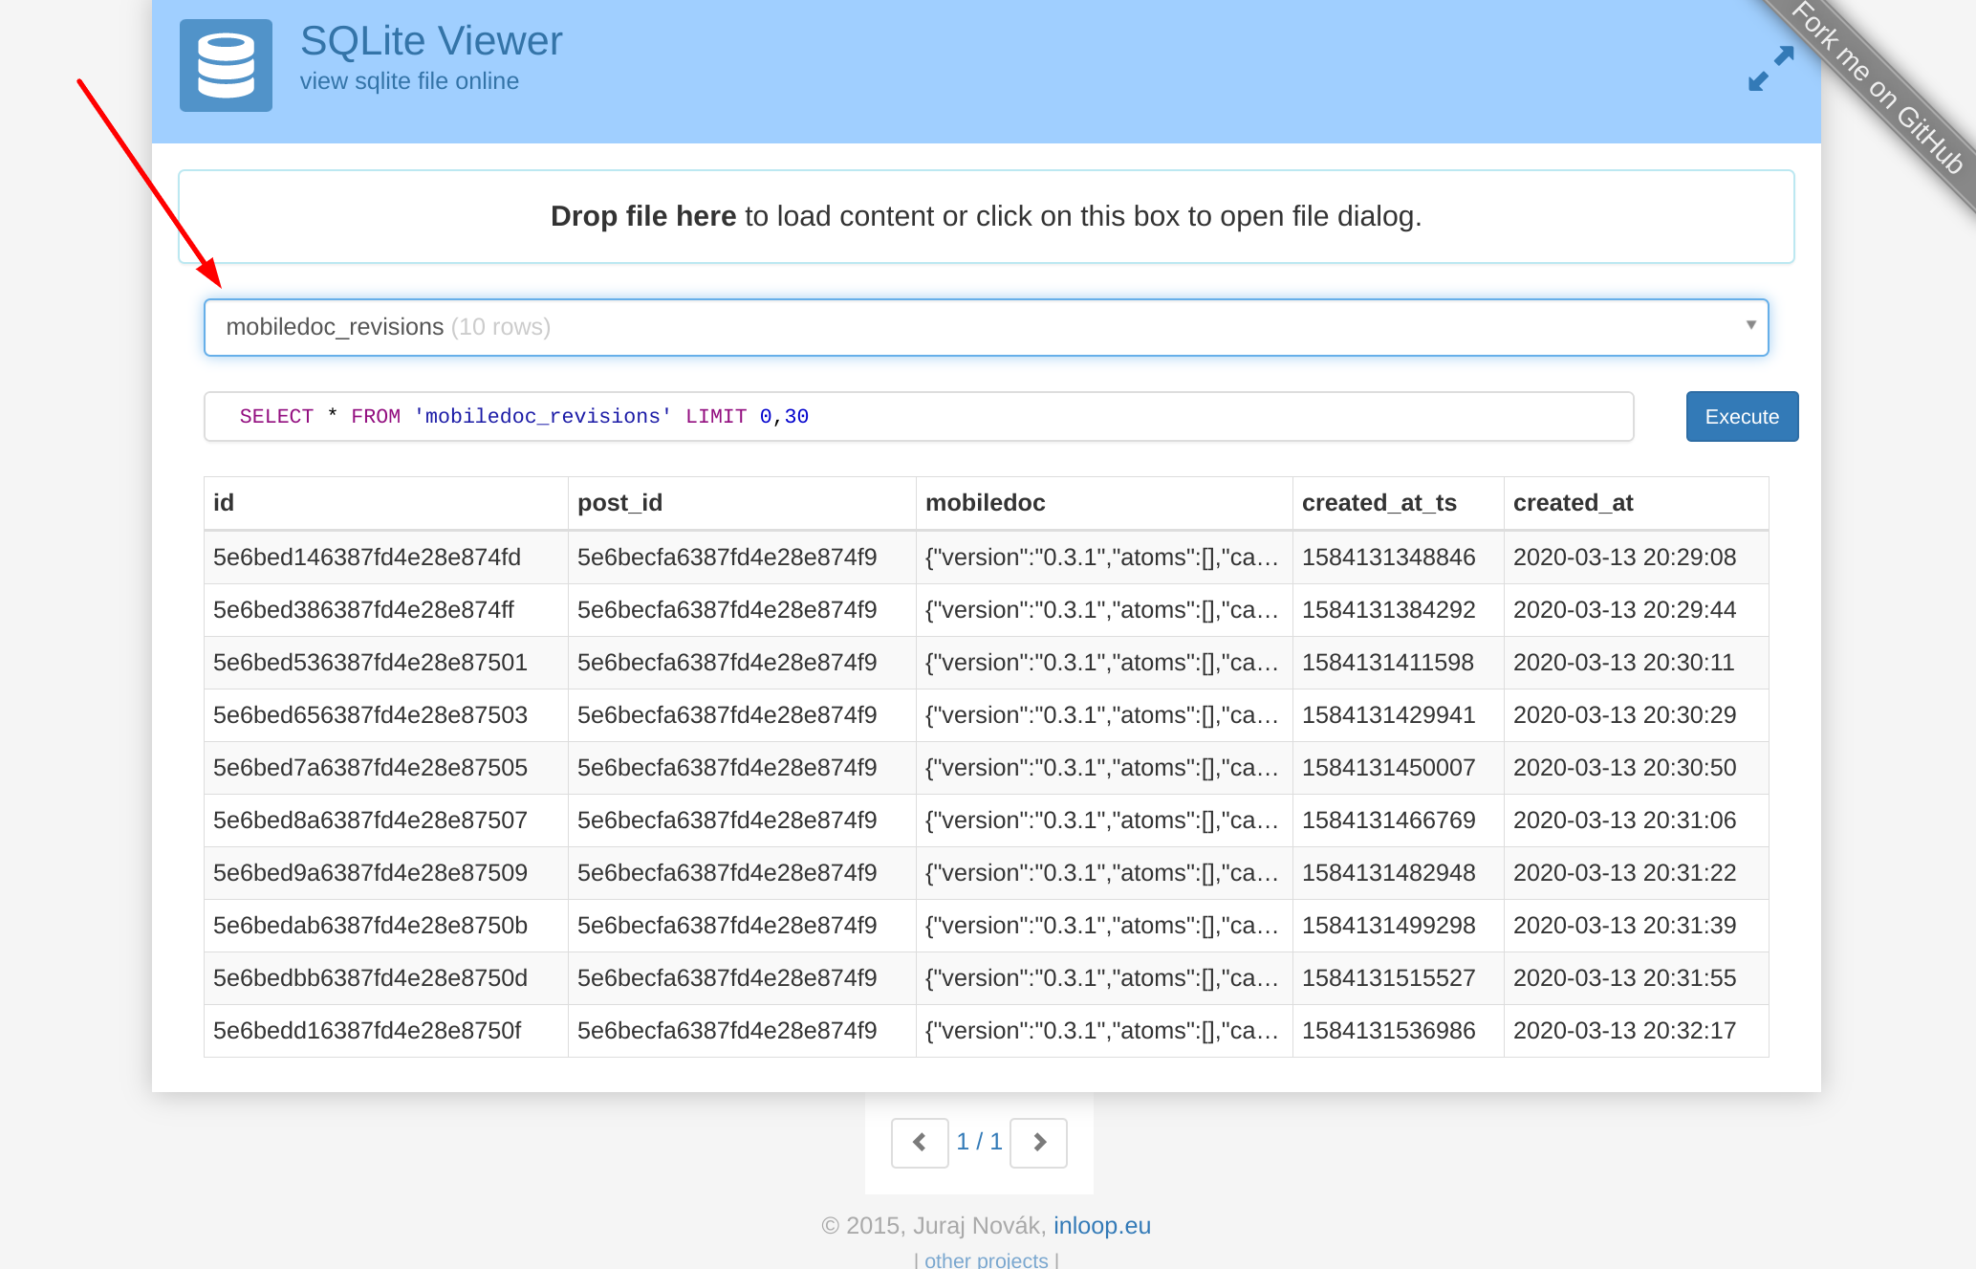Screen dimensions: 1976x1269
Task: Click mobiledoc cell in row 20:29:08
Action: pyautogui.click(x=1104, y=558)
